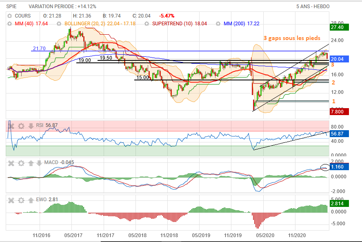Click the orange gap number 1
This screenshot has width=362, height=242.
click(333, 101)
